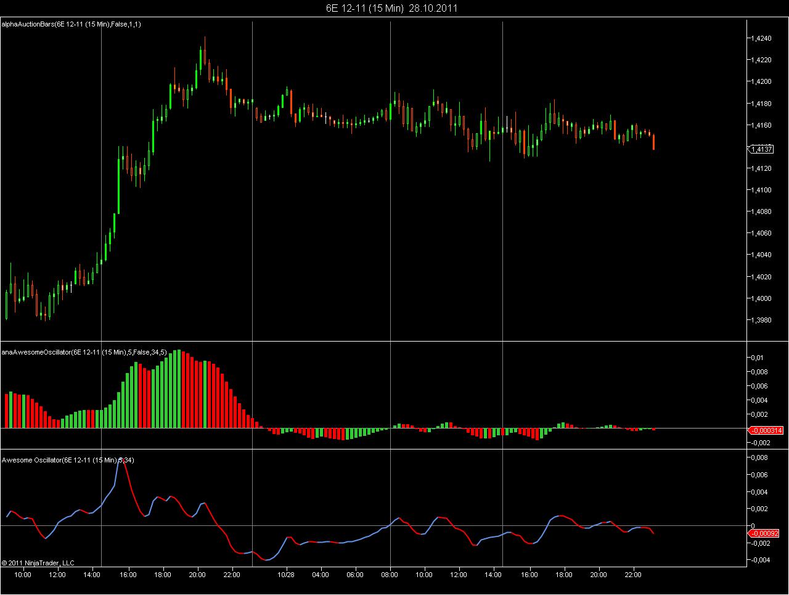Click the 1,4100 price axis label
The width and height of the screenshot is (789, 595).
click(x=761, y=190)
